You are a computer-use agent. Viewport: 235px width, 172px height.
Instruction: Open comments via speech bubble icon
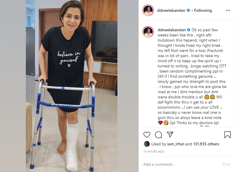click(x=158, y=135)
